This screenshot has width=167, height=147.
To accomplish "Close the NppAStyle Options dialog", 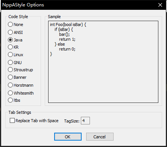I will [x=160, y=5].
